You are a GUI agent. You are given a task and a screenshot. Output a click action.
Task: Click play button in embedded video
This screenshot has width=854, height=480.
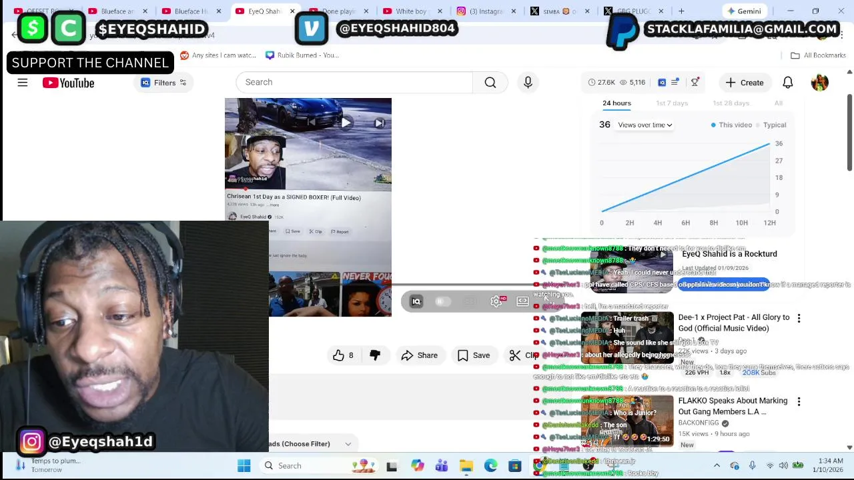346,123
